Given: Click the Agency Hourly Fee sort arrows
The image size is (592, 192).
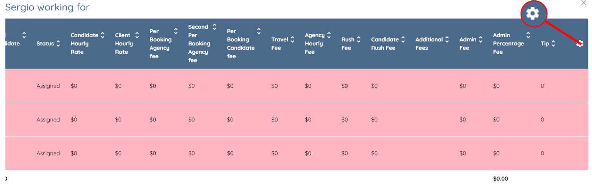Looking at the screenshot, I should tap(329, 35).
